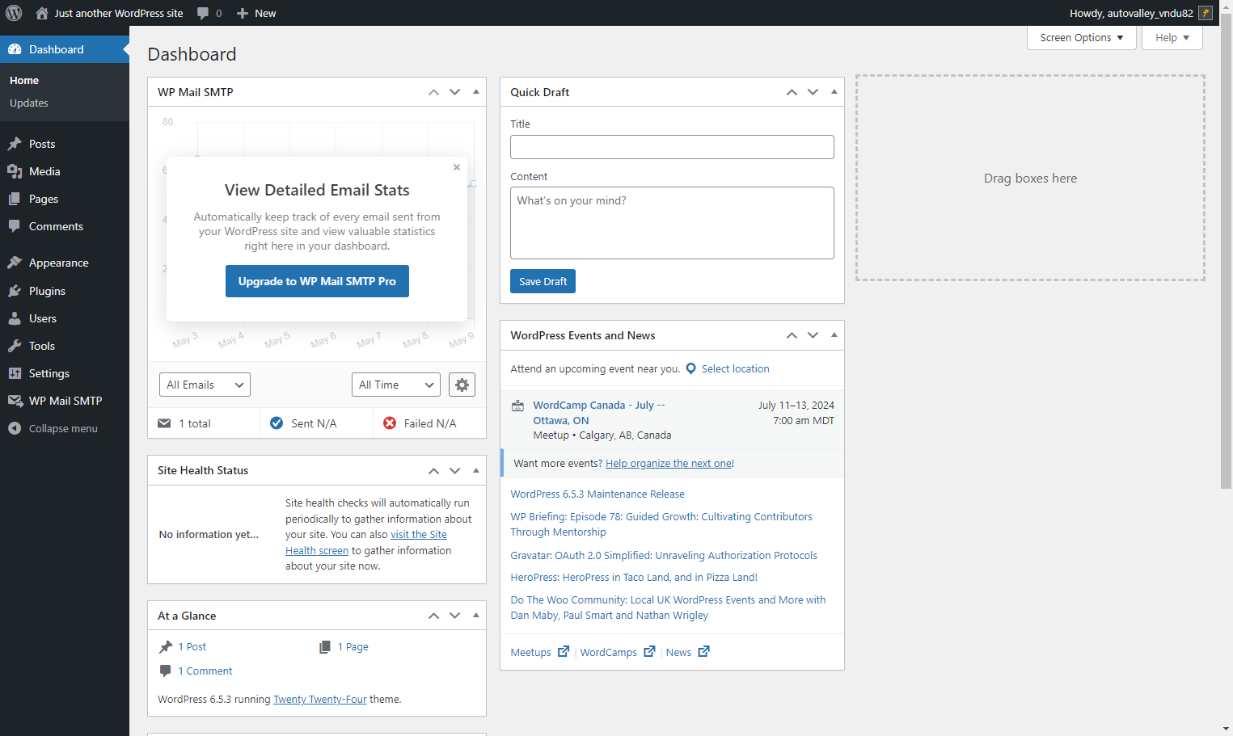The image size is (1233, 736).
Task: Open the 1 Comment link
Action: (205, 671)
